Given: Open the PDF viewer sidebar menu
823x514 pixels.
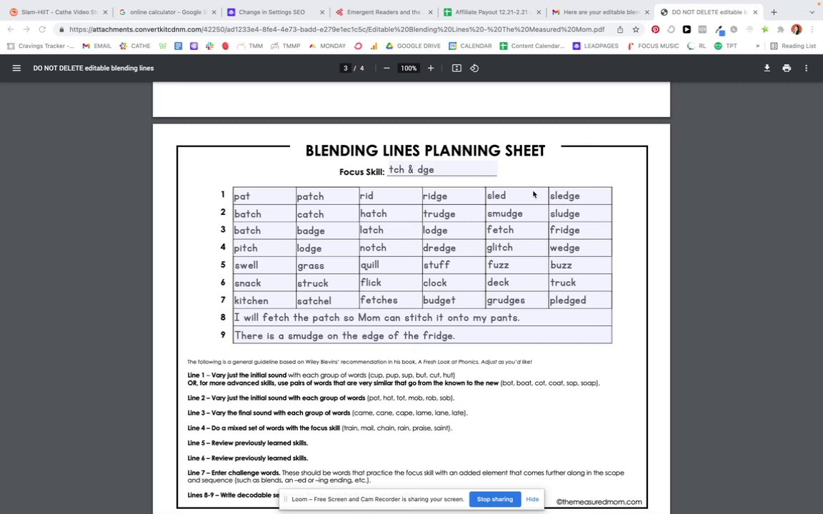Looking at the screenshot, I should pyautogui.click(x=17, y=69).
